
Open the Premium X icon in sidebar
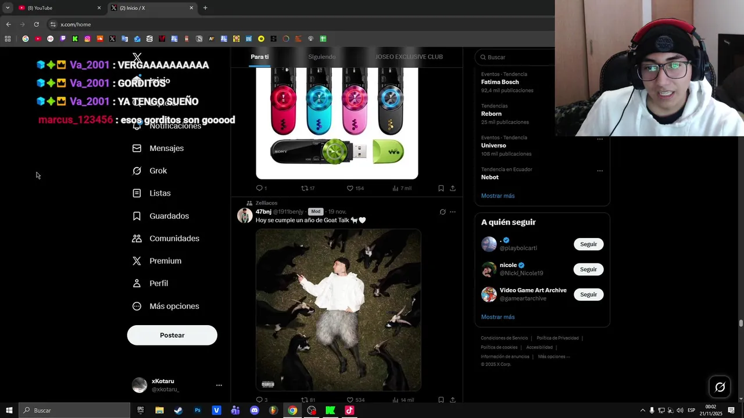click(137, 261)
